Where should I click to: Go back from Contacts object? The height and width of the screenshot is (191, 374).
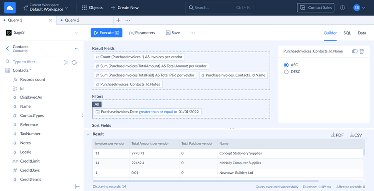7,49
